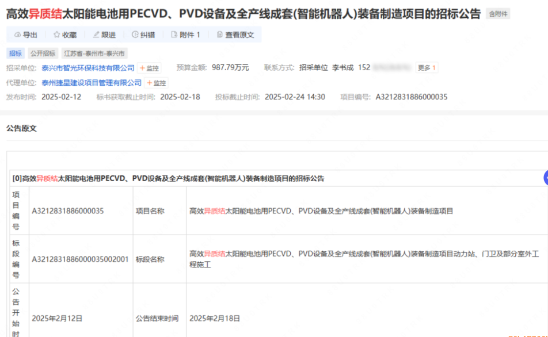Click the 导出 export button
This screenshot has width=548, height=337.
click(x=26, y=35)
